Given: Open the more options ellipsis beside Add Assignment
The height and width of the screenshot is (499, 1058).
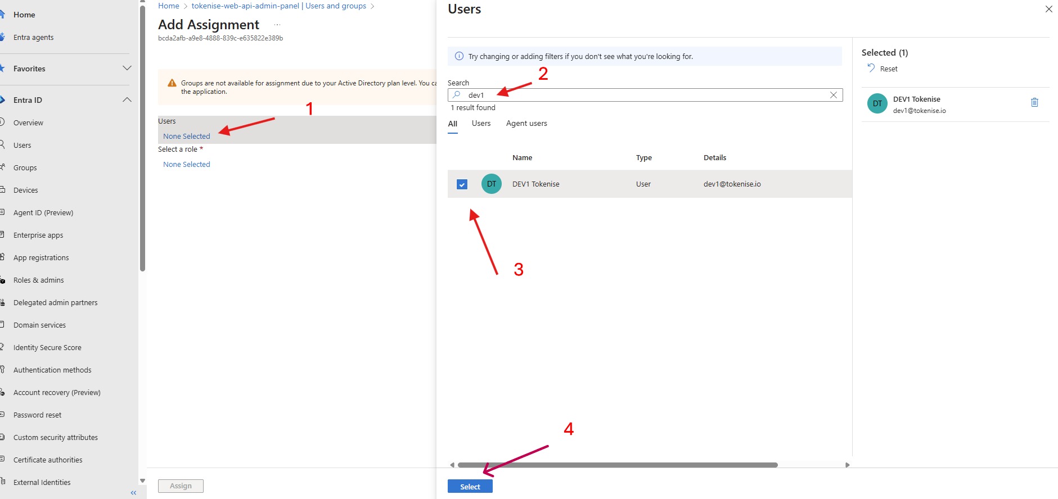Looking at the screenshot, I should 277,25.
